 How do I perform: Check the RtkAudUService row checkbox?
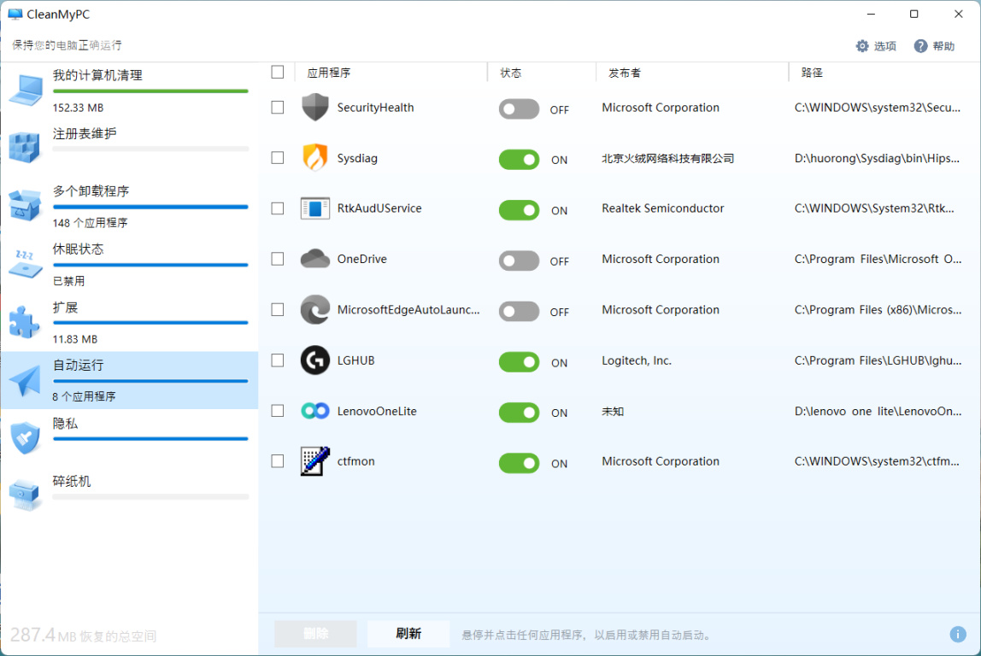click(x=278, y=208)
